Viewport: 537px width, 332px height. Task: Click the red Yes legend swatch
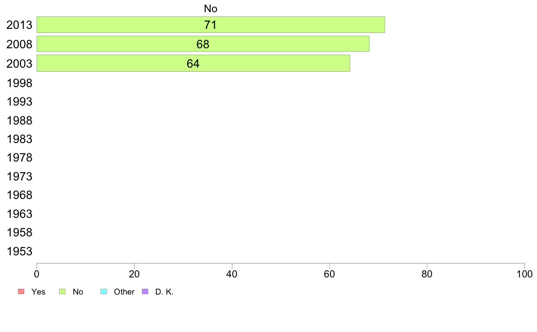click(21, 291)
